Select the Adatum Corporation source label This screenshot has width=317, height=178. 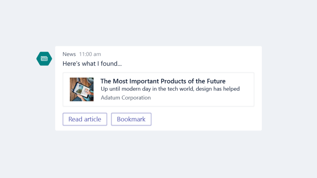pyautogui.click(x=126, y=97)
